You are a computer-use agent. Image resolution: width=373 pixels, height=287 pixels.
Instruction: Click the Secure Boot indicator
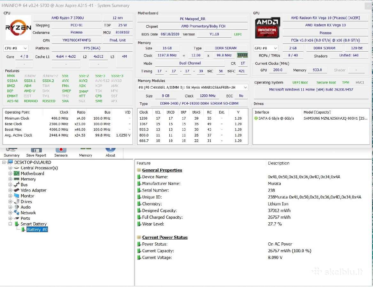click(326, 83)
